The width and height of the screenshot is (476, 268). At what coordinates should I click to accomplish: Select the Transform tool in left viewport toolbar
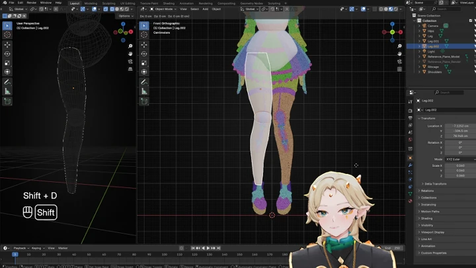[7, 72]
